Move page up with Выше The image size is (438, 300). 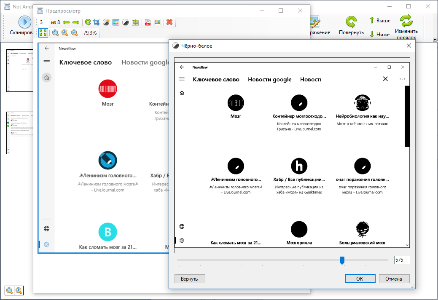pyautogui.click(x=380, y=20)
